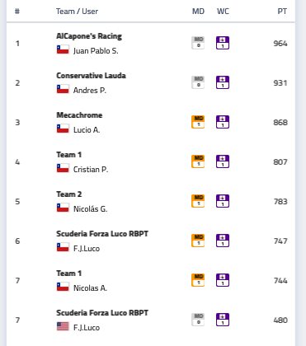Click the US flag beside F.J.Luco

coord(63,326)
